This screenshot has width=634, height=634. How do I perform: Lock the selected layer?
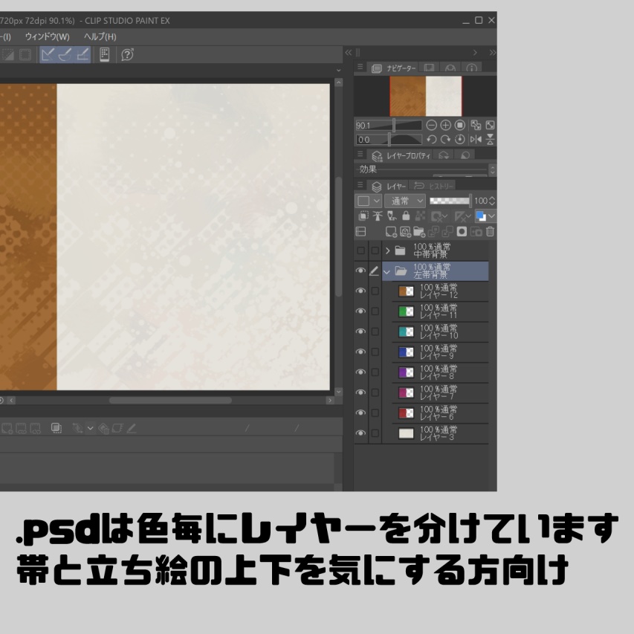(x=406, y=216)
